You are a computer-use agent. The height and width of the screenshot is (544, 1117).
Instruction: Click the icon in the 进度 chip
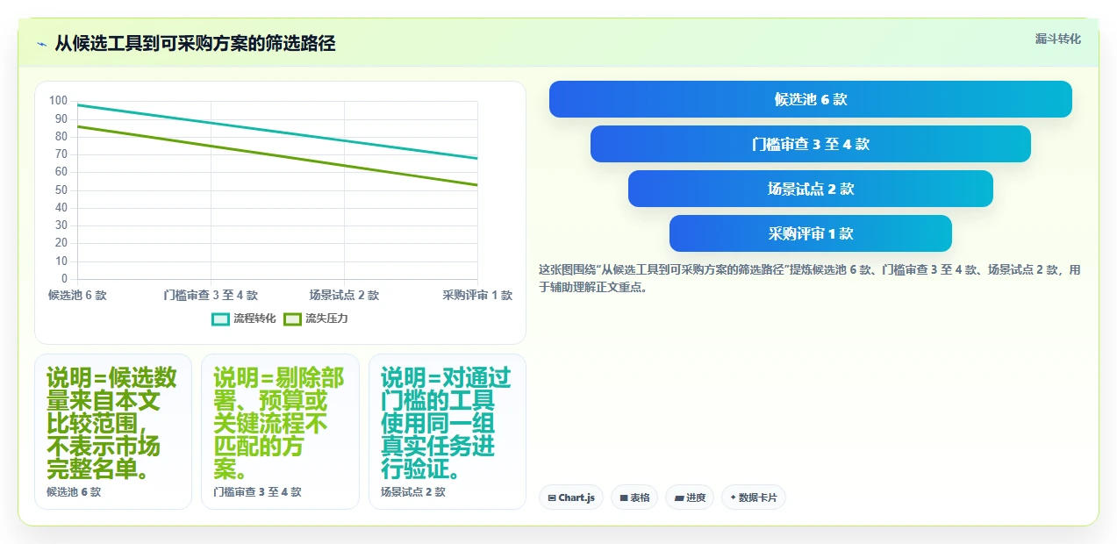click(678, 498)
